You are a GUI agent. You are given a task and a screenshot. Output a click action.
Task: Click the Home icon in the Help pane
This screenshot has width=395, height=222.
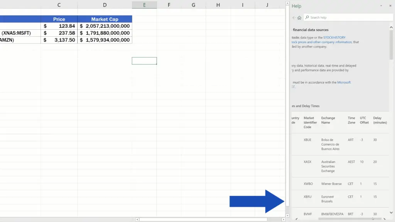pyautogui.click(x=299, y=17)
